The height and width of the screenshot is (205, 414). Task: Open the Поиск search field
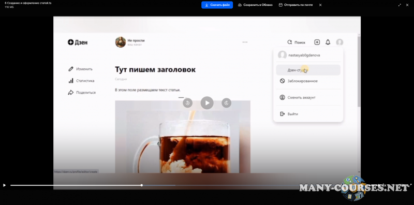[296, 42]
